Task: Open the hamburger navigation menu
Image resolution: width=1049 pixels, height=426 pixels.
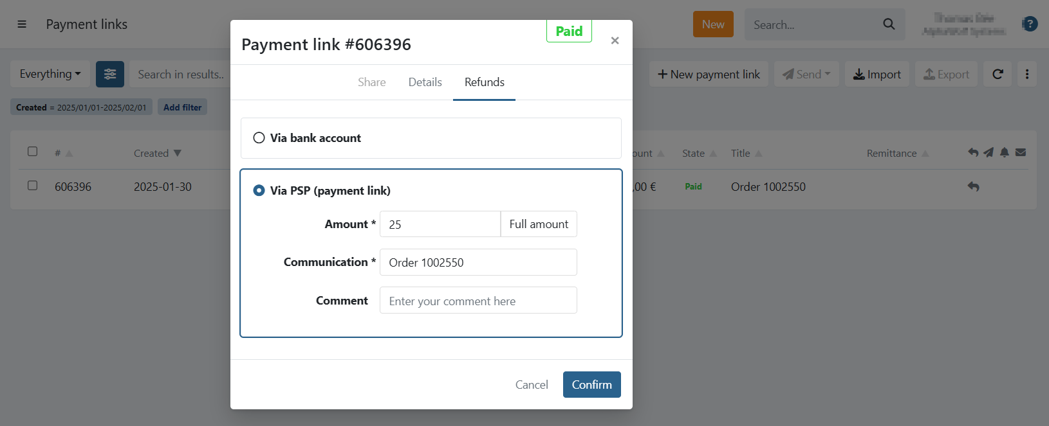Action: [x=22, y=24]
